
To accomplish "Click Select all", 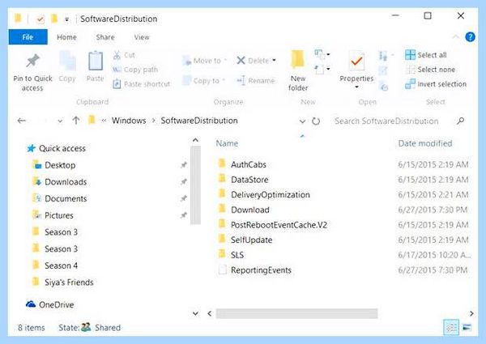I will pyautogui.click(x=426, y=55).
